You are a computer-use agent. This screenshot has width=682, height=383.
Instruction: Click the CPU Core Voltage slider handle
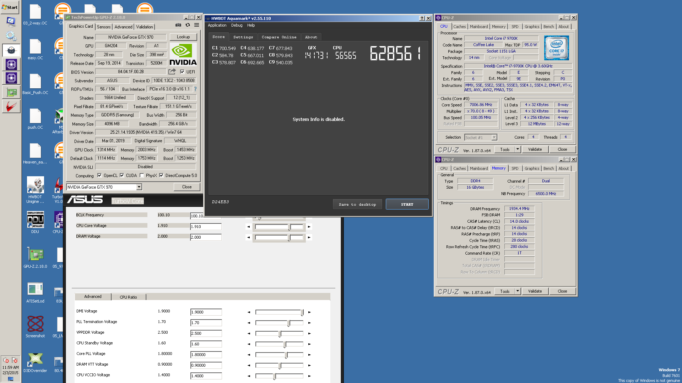coord(289,227)
